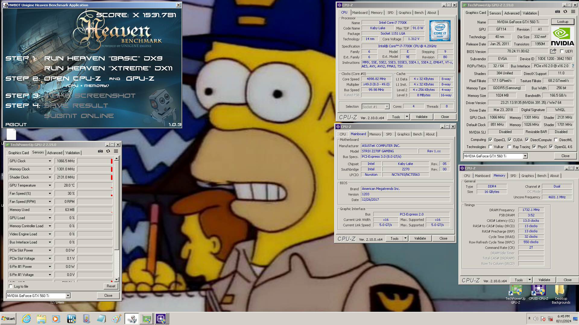Select the blank file icon on desktop
The height and width of the screenshot is (325, 579).
click(x=11, y=134)
